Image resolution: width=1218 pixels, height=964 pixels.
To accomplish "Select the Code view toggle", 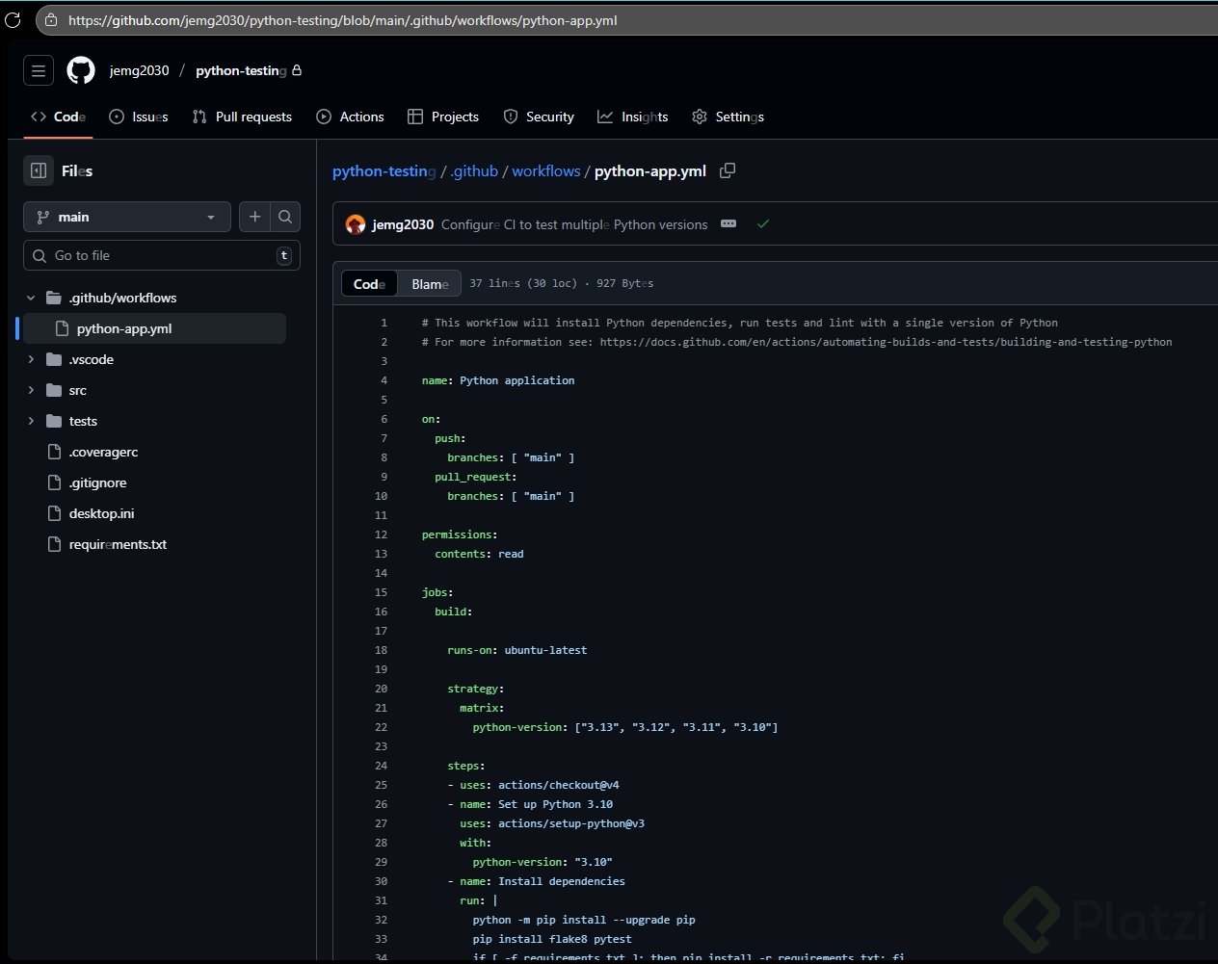I will (369, 284).
